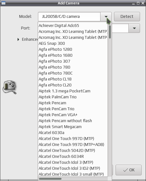The width and height of the screenshot is (146, 181).
Task: Click the Detect button
Action: 127,17
